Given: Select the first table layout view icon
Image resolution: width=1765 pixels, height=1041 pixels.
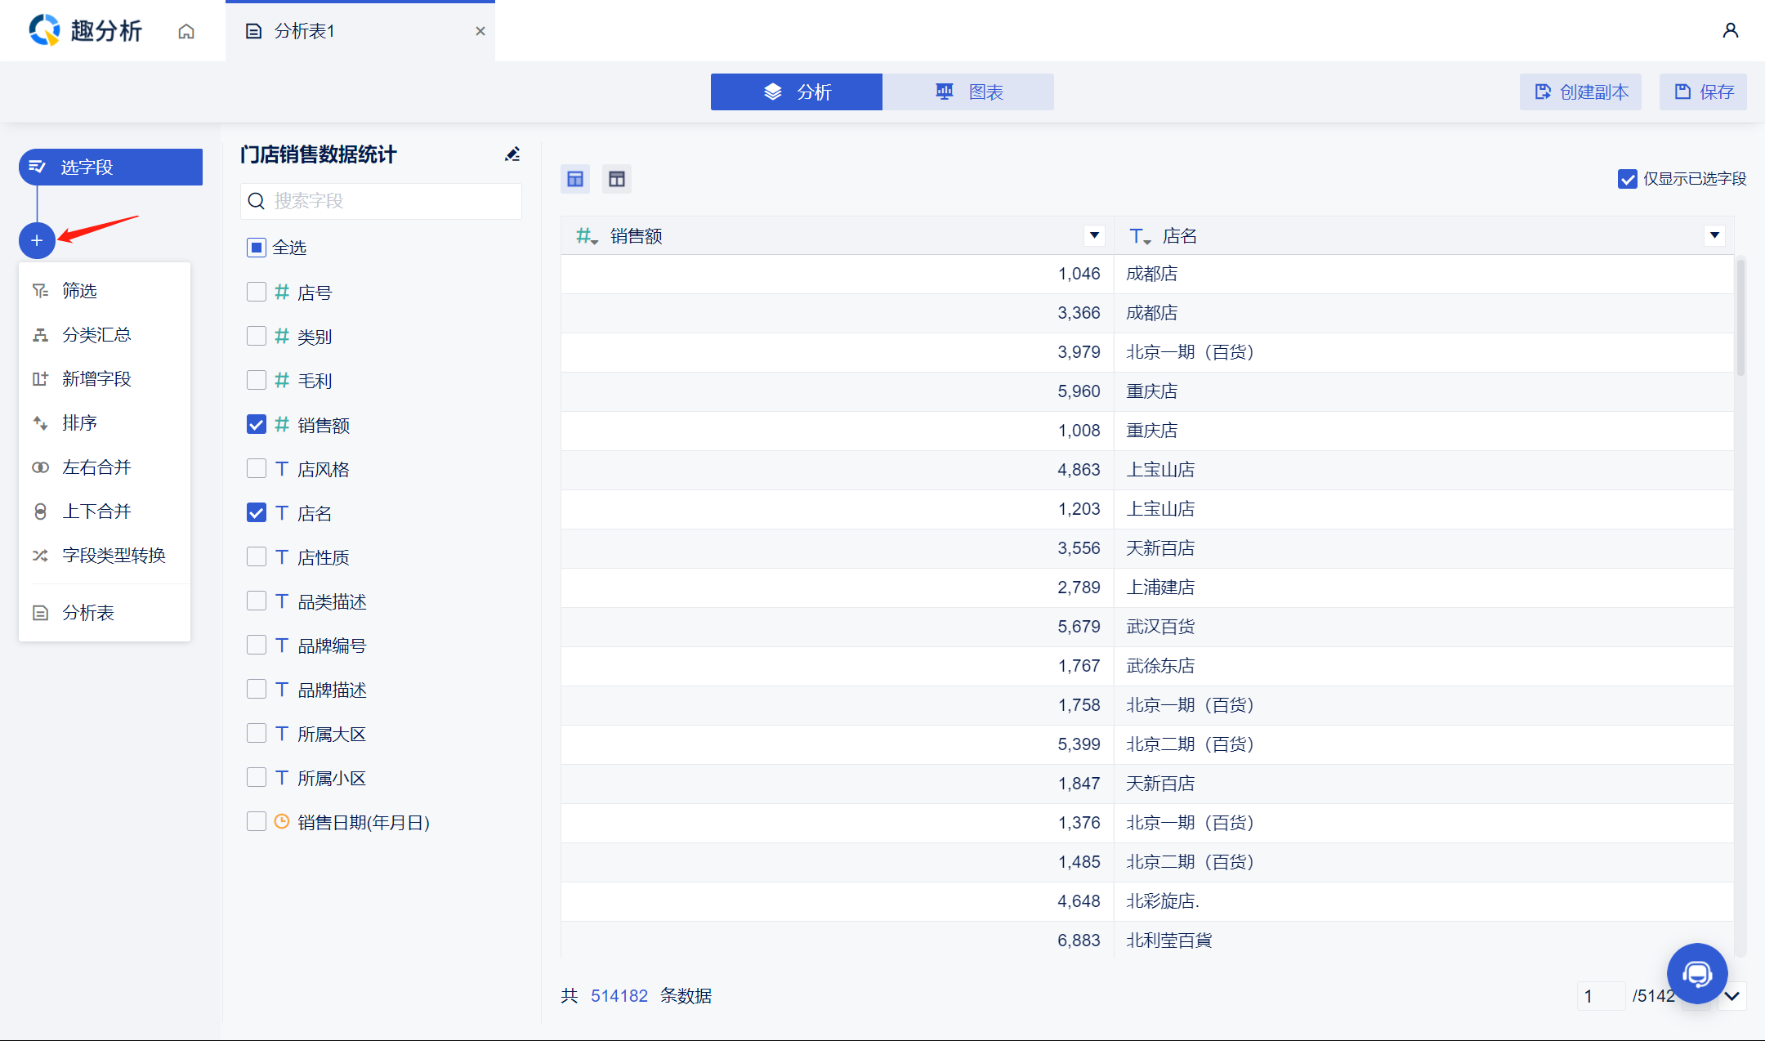Looking at the screenshot, I should coord(575,179).
